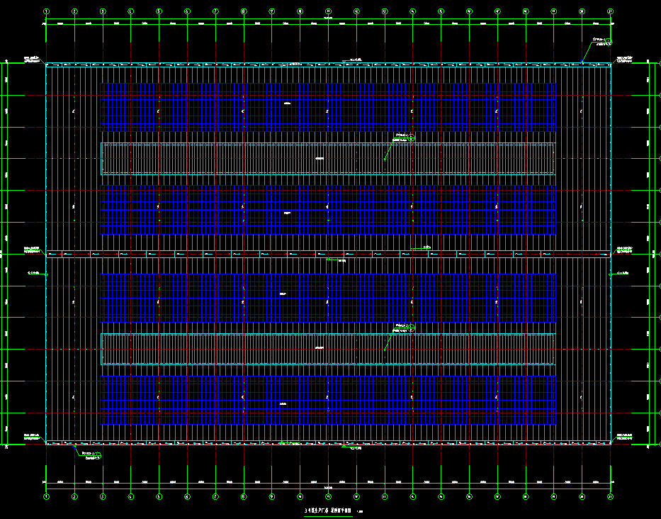Click the bottom cyan eave gutter line
Image resolution: width=661 pixels, height=519 pixels.
coord(213,444)
